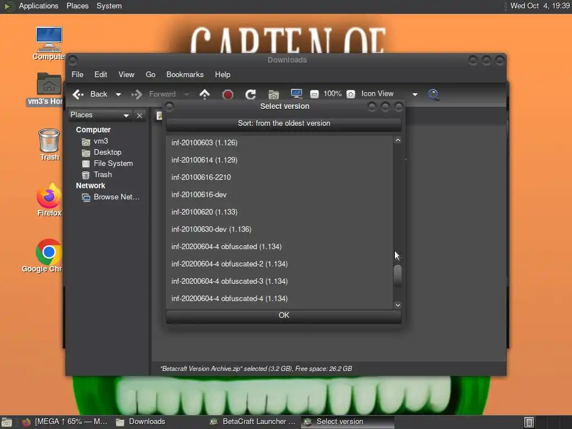Select File System in Places sidebar
Screen dimensions: 572x429
coord(113,164)
